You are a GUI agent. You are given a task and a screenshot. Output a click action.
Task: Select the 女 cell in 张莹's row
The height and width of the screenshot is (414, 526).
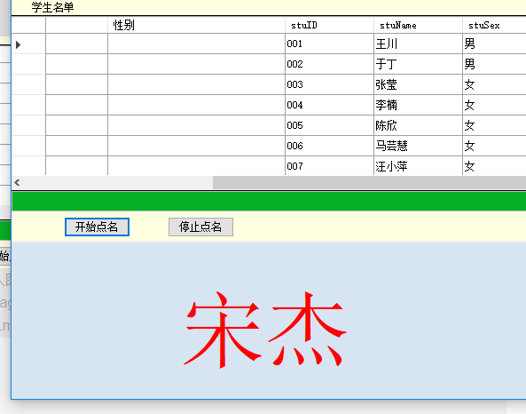494,84
